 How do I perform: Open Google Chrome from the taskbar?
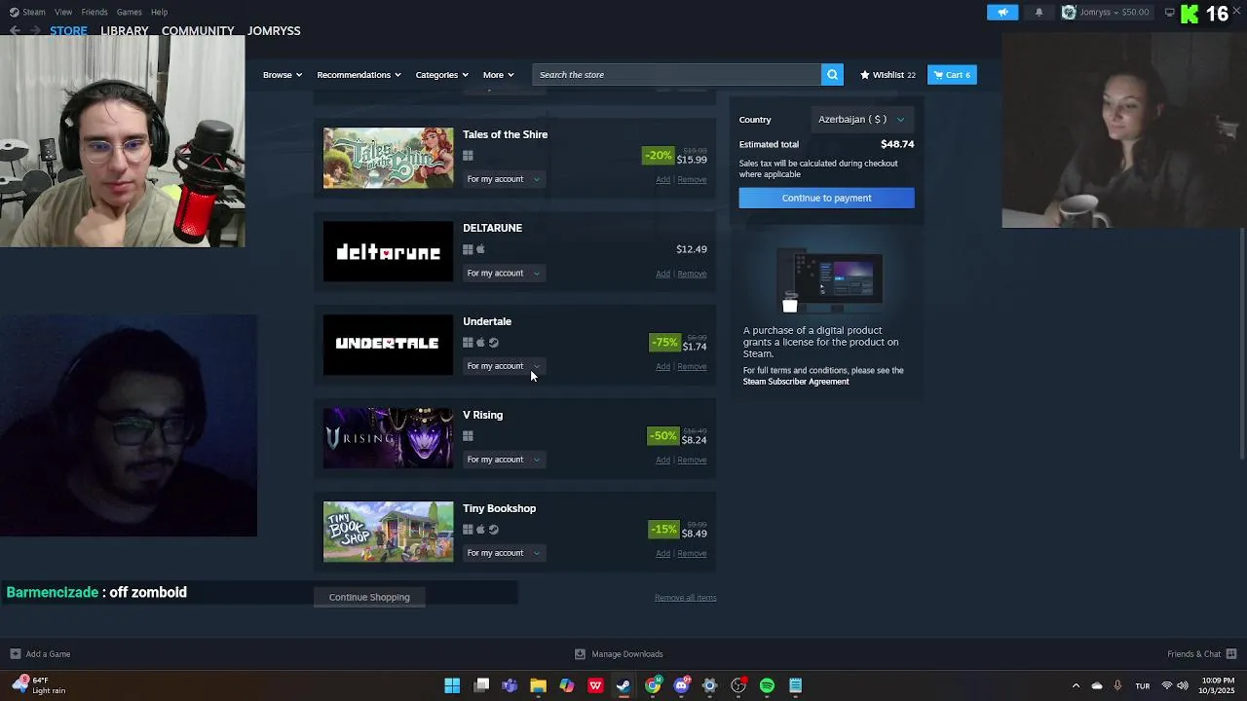(x=653, y=685)
